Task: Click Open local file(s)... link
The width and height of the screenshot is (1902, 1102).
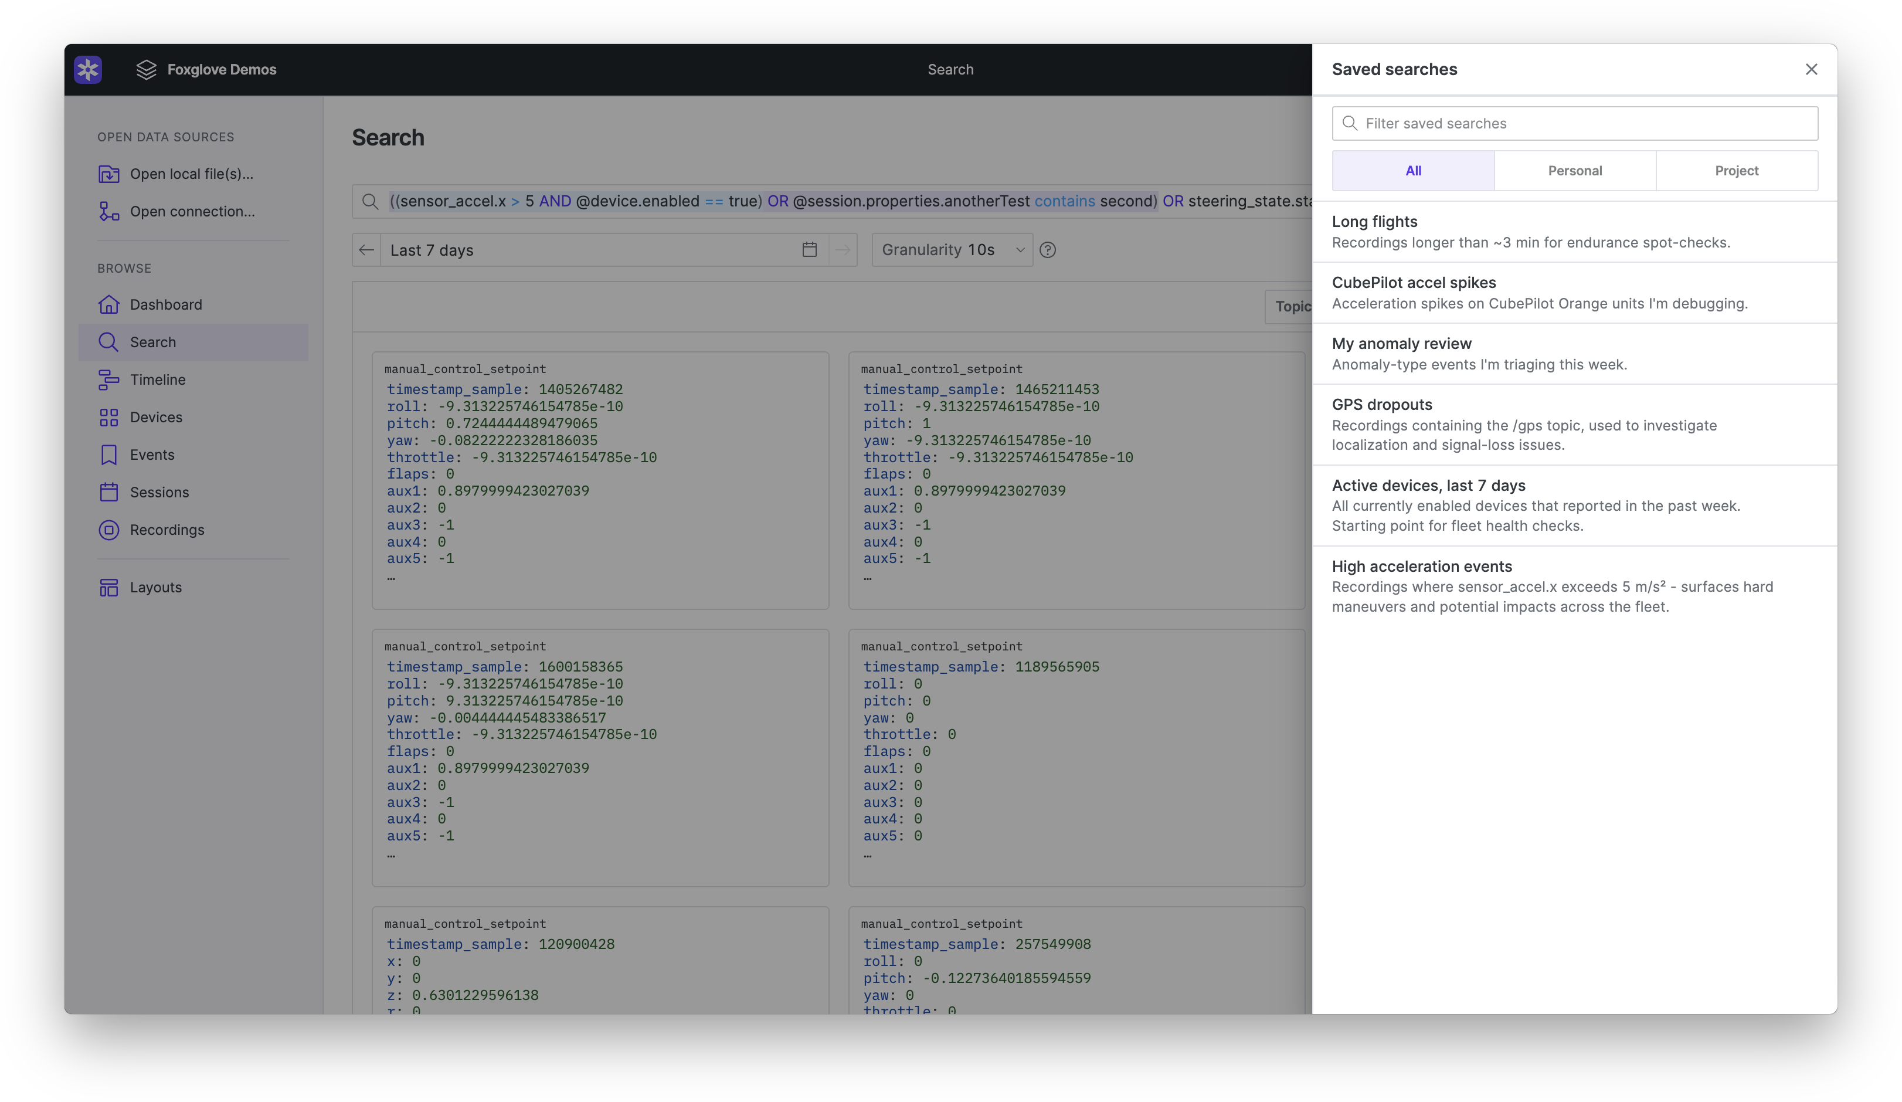Action: (193, 174)
